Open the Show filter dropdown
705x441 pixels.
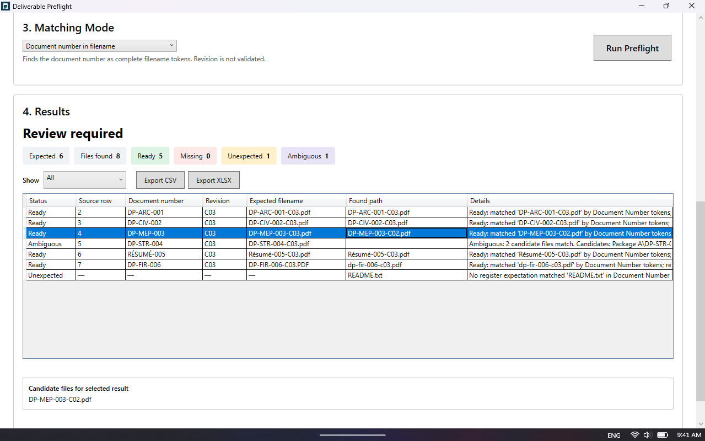pyautogui.click(x=85, y=179)
